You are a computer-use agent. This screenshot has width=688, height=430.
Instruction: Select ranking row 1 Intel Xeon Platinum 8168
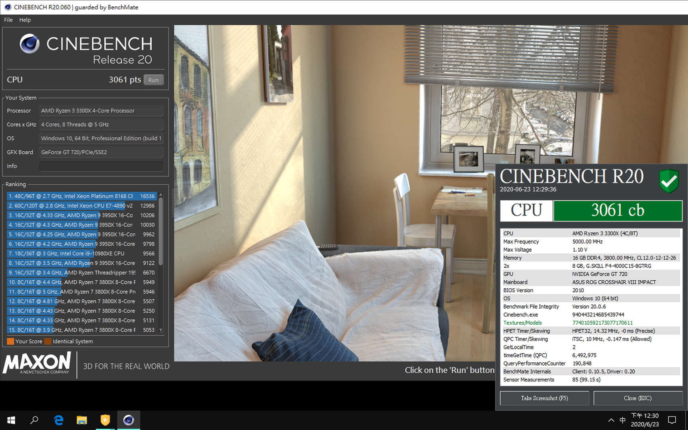[82, 196]
